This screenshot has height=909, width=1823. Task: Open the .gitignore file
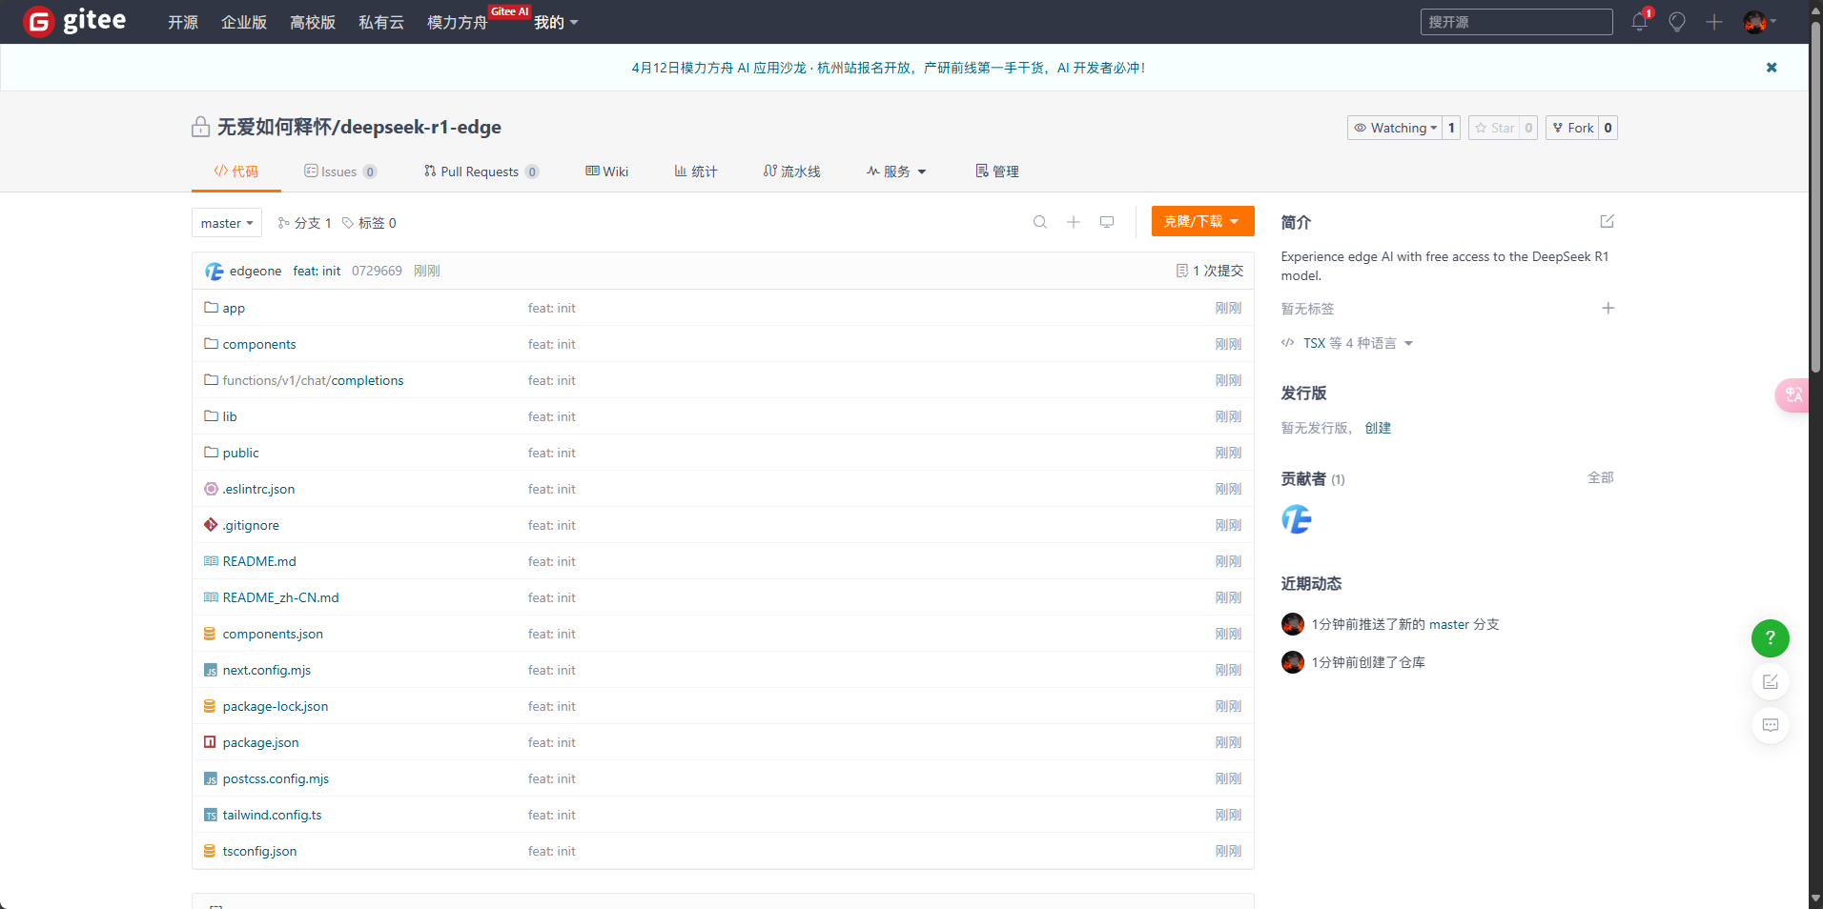(251, 525)
